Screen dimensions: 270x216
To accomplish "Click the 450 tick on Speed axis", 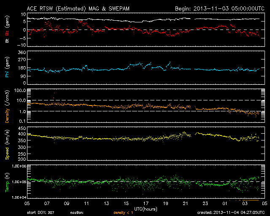I will (22, 128).
